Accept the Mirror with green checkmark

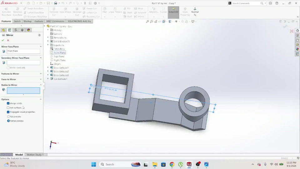[x=3, y=40]
